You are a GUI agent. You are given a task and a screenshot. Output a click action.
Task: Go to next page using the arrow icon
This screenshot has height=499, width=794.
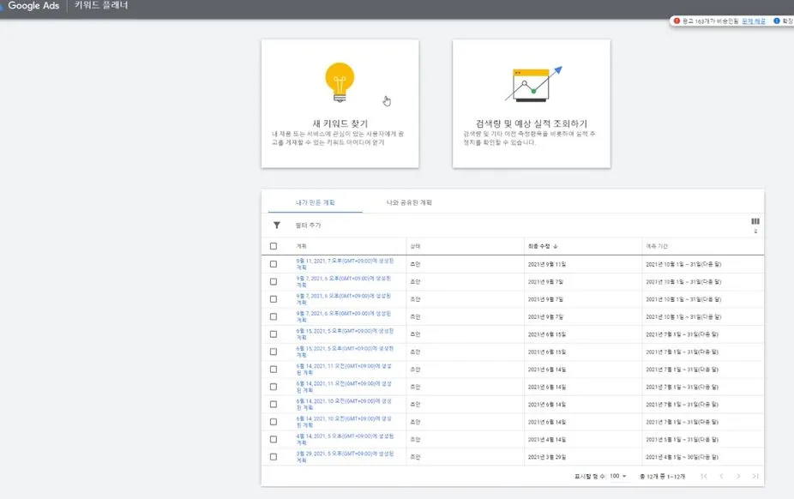(738, 477)
